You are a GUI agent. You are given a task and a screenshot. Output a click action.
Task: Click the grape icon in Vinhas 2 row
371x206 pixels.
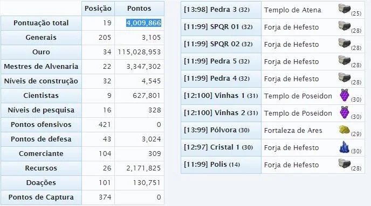coord(344,112)
